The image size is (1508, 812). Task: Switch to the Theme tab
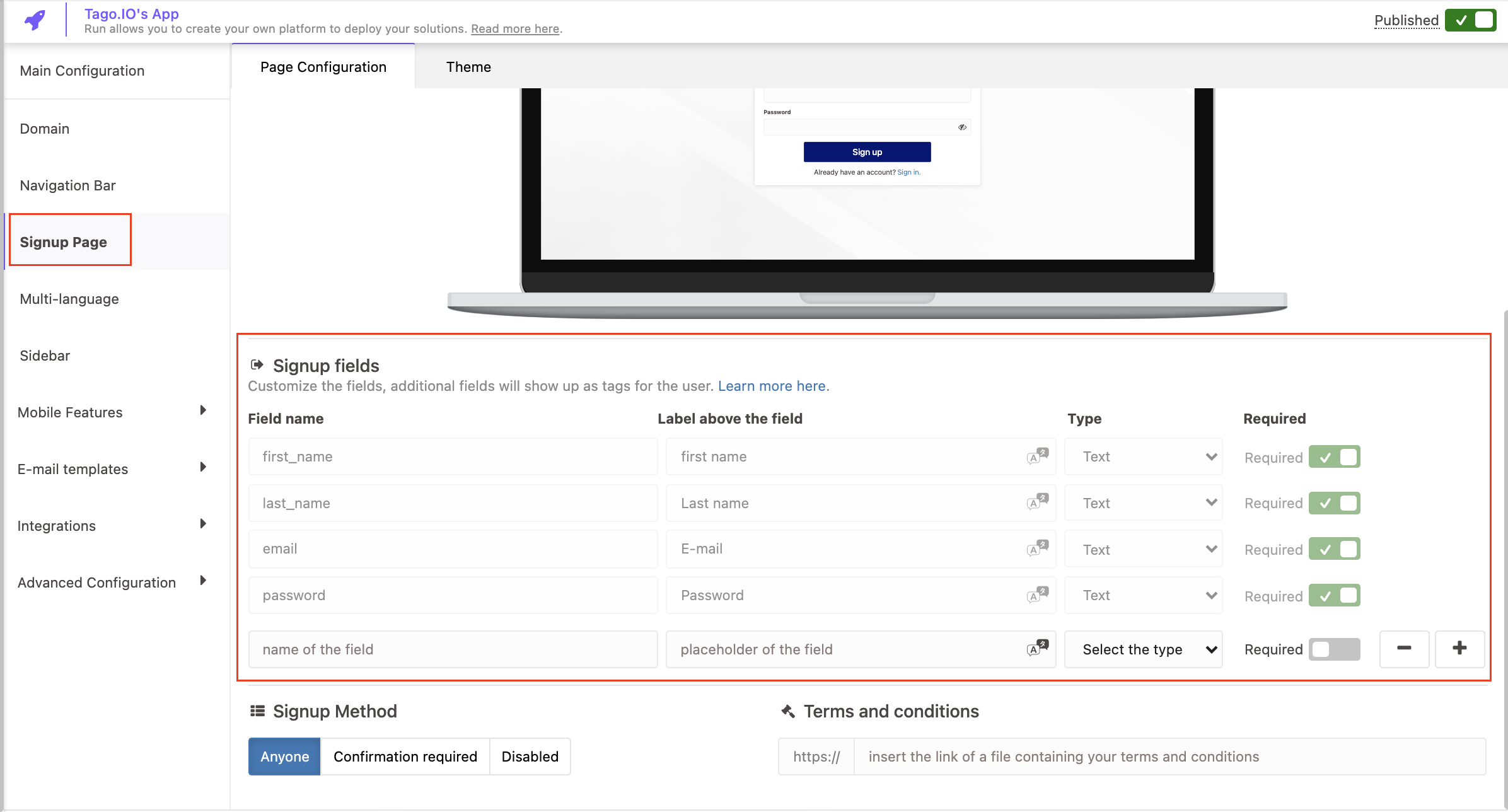click(468, 67)
